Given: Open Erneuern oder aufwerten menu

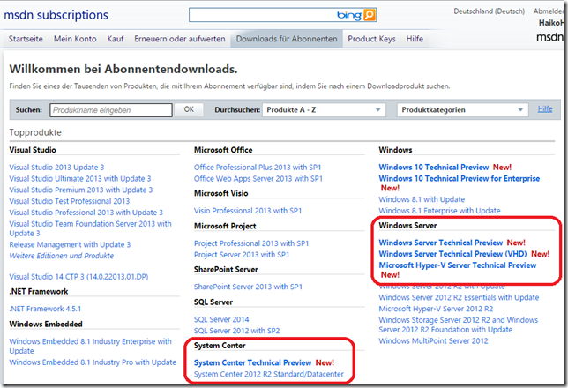Looking at the screenshot, I should (180, 39).
